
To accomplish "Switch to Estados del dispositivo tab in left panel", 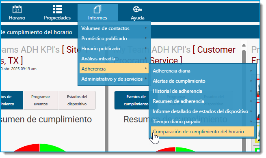I will click(77, 100).
